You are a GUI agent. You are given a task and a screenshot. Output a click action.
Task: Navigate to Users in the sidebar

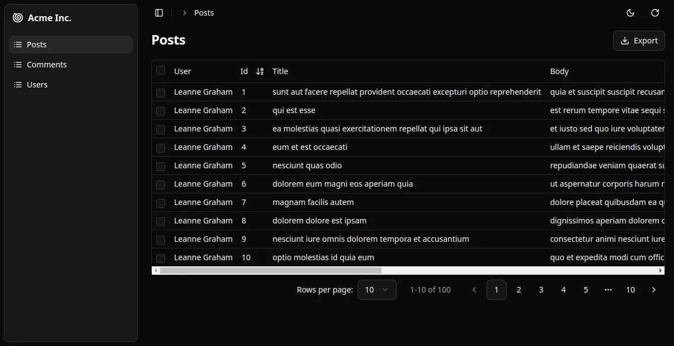pyautogui.click(x=37, y=85)
